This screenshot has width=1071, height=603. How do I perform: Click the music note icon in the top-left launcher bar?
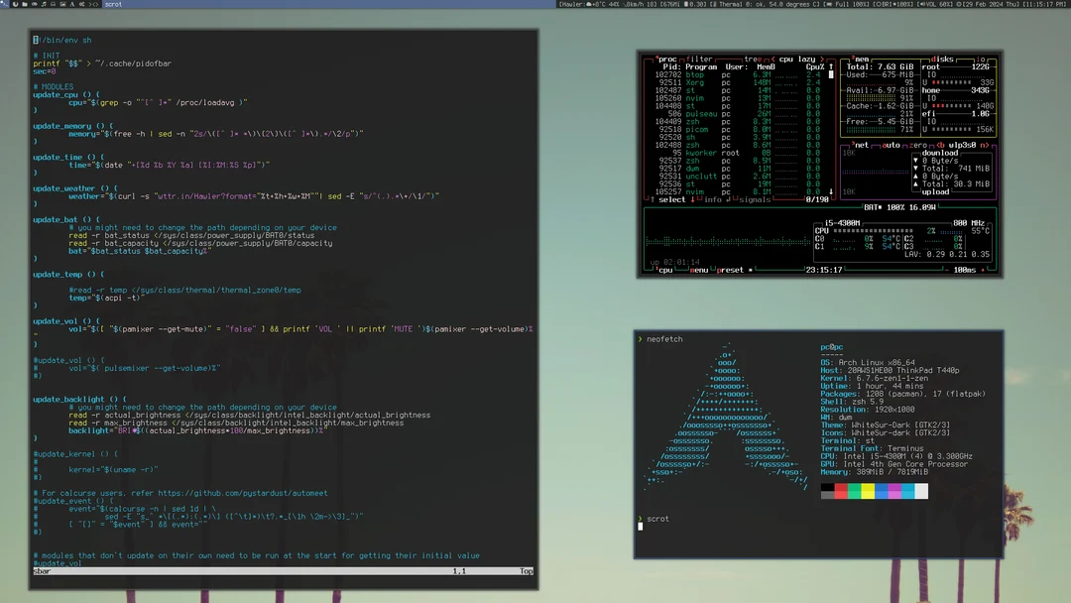click(44, 5)
